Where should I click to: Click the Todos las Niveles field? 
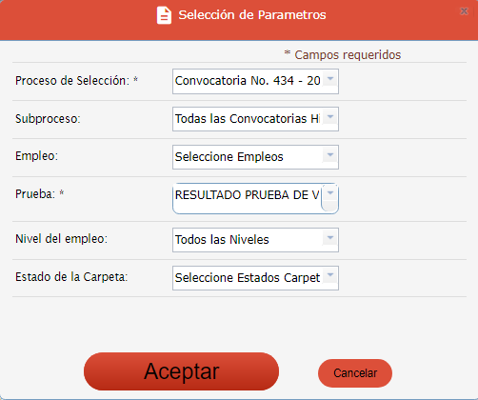[x=255, y=240]
